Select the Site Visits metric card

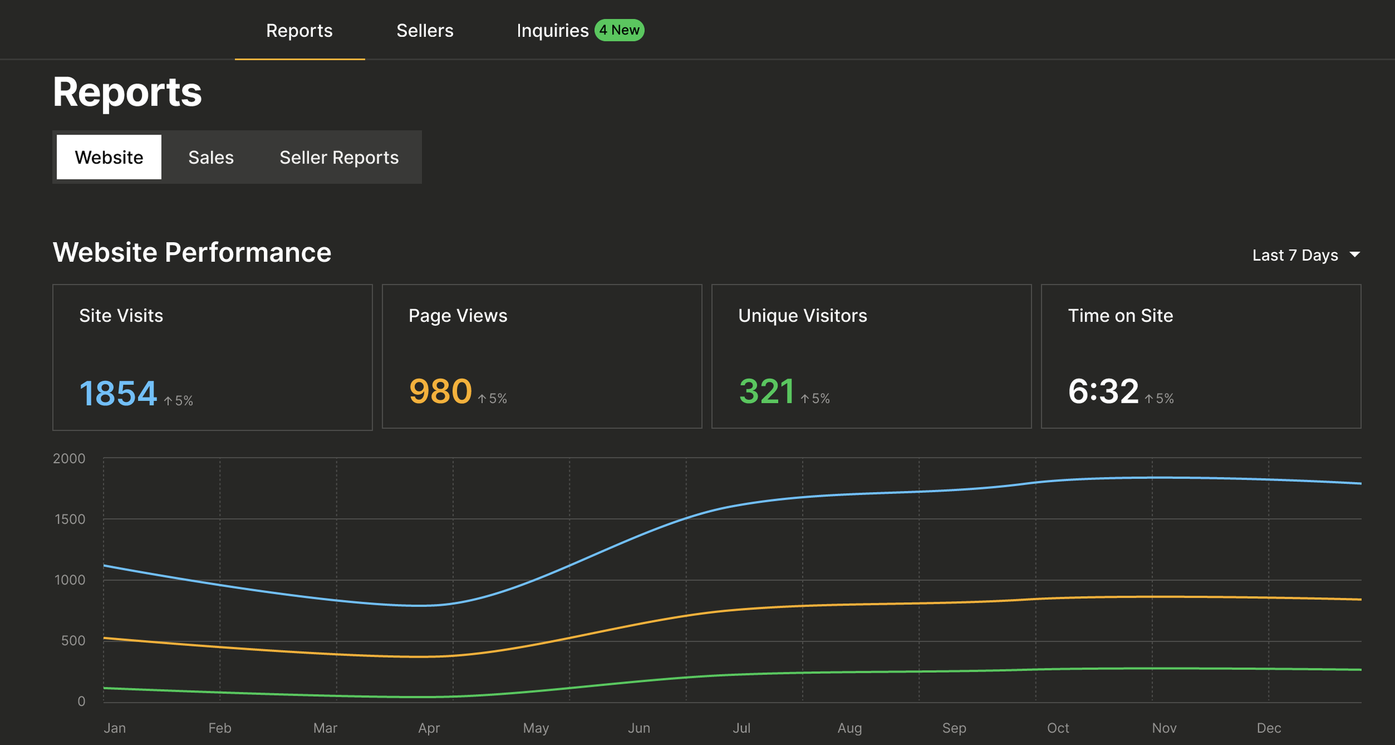[x=212, y=357]
